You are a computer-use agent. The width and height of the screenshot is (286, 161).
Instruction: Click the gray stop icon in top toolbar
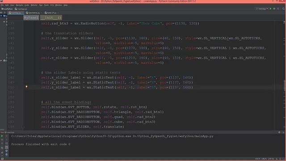278,9
